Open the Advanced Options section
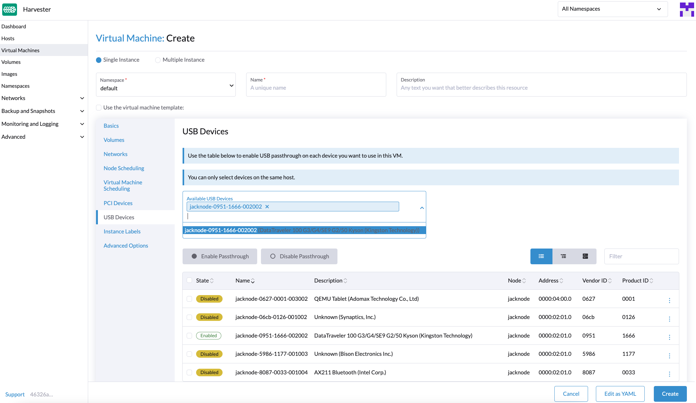The image size is (696, 403). (126, 245)
